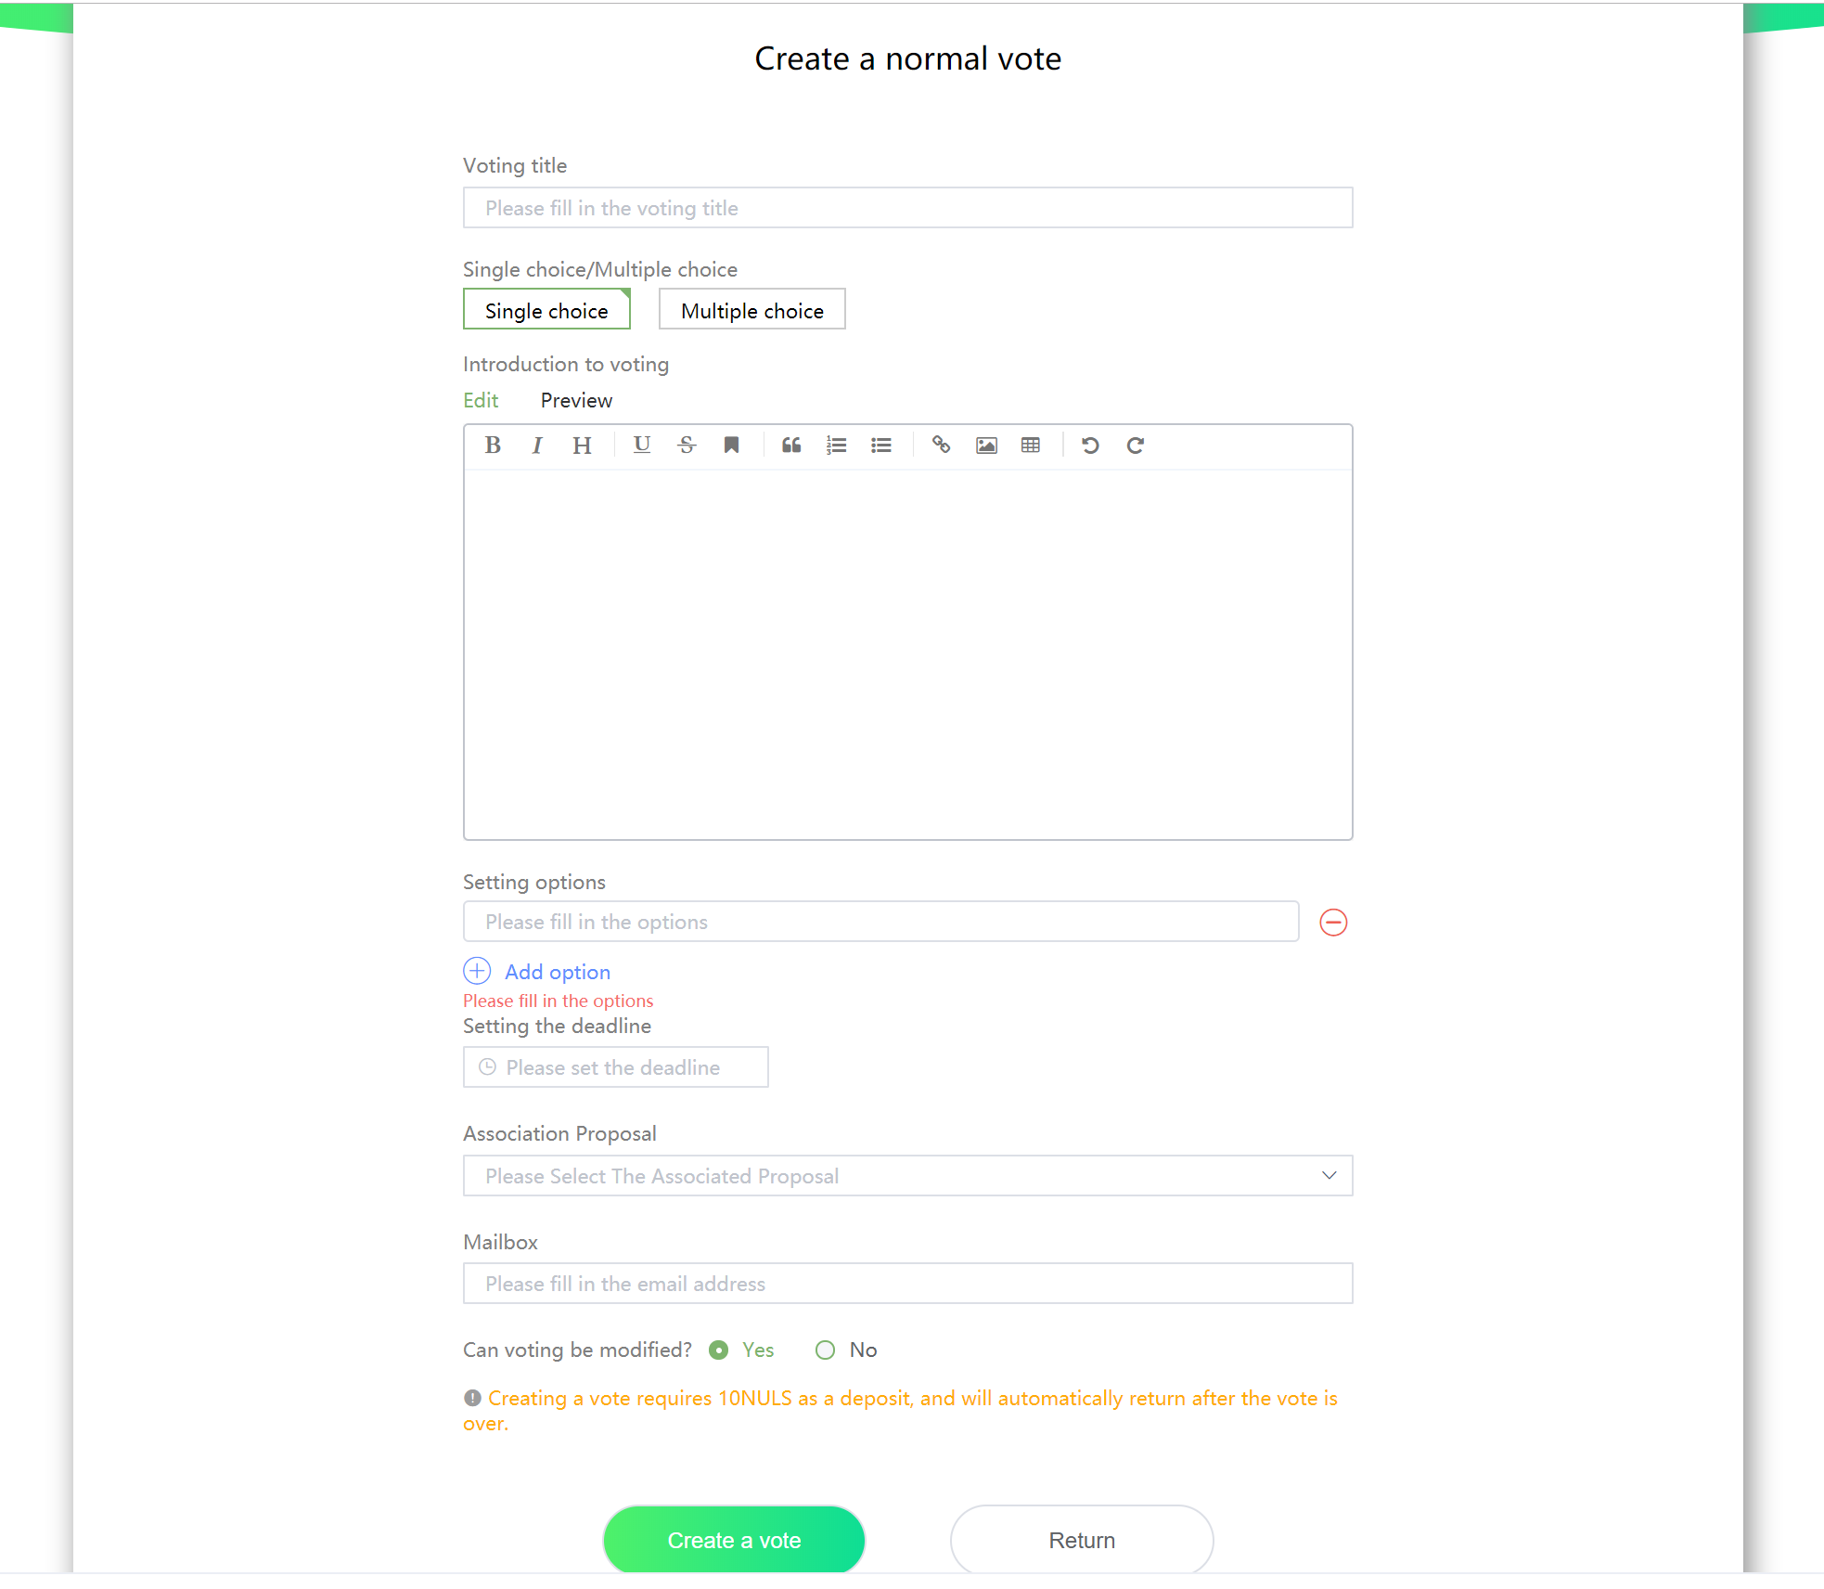This screenshot has width=1824, height=1589.
Task: Select Yes for voting modification
Action: 741,1350
